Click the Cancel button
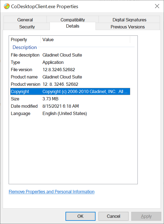164x224 pixels. 113,216
